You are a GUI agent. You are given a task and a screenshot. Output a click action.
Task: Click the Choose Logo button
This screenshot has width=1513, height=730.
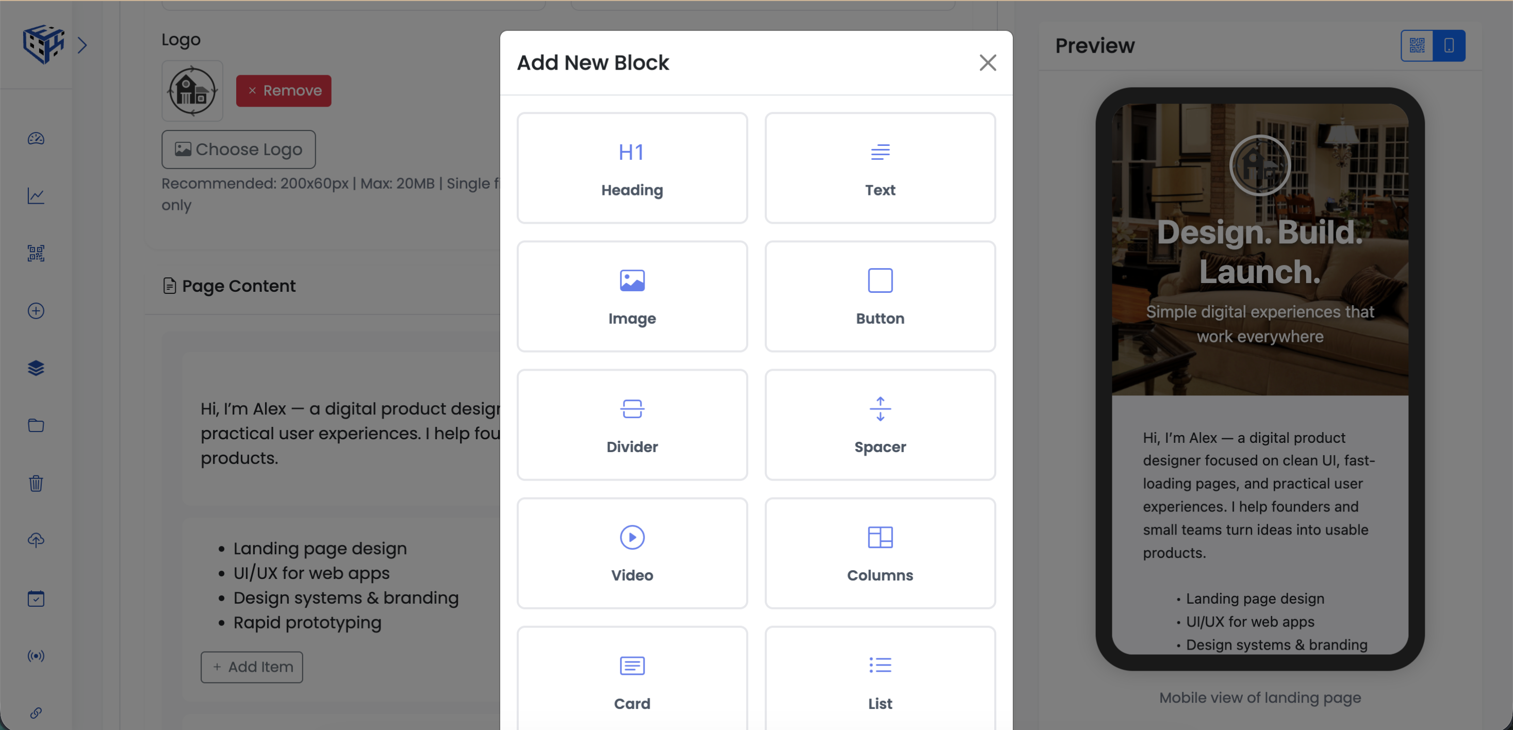(x=238, y=149)
